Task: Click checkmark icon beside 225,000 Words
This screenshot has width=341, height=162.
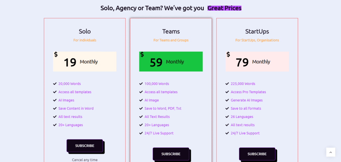Action: coord(227,84)
